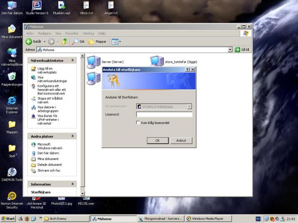Enable Kom ihåg lösenordet checkbox

pos(138,123)
